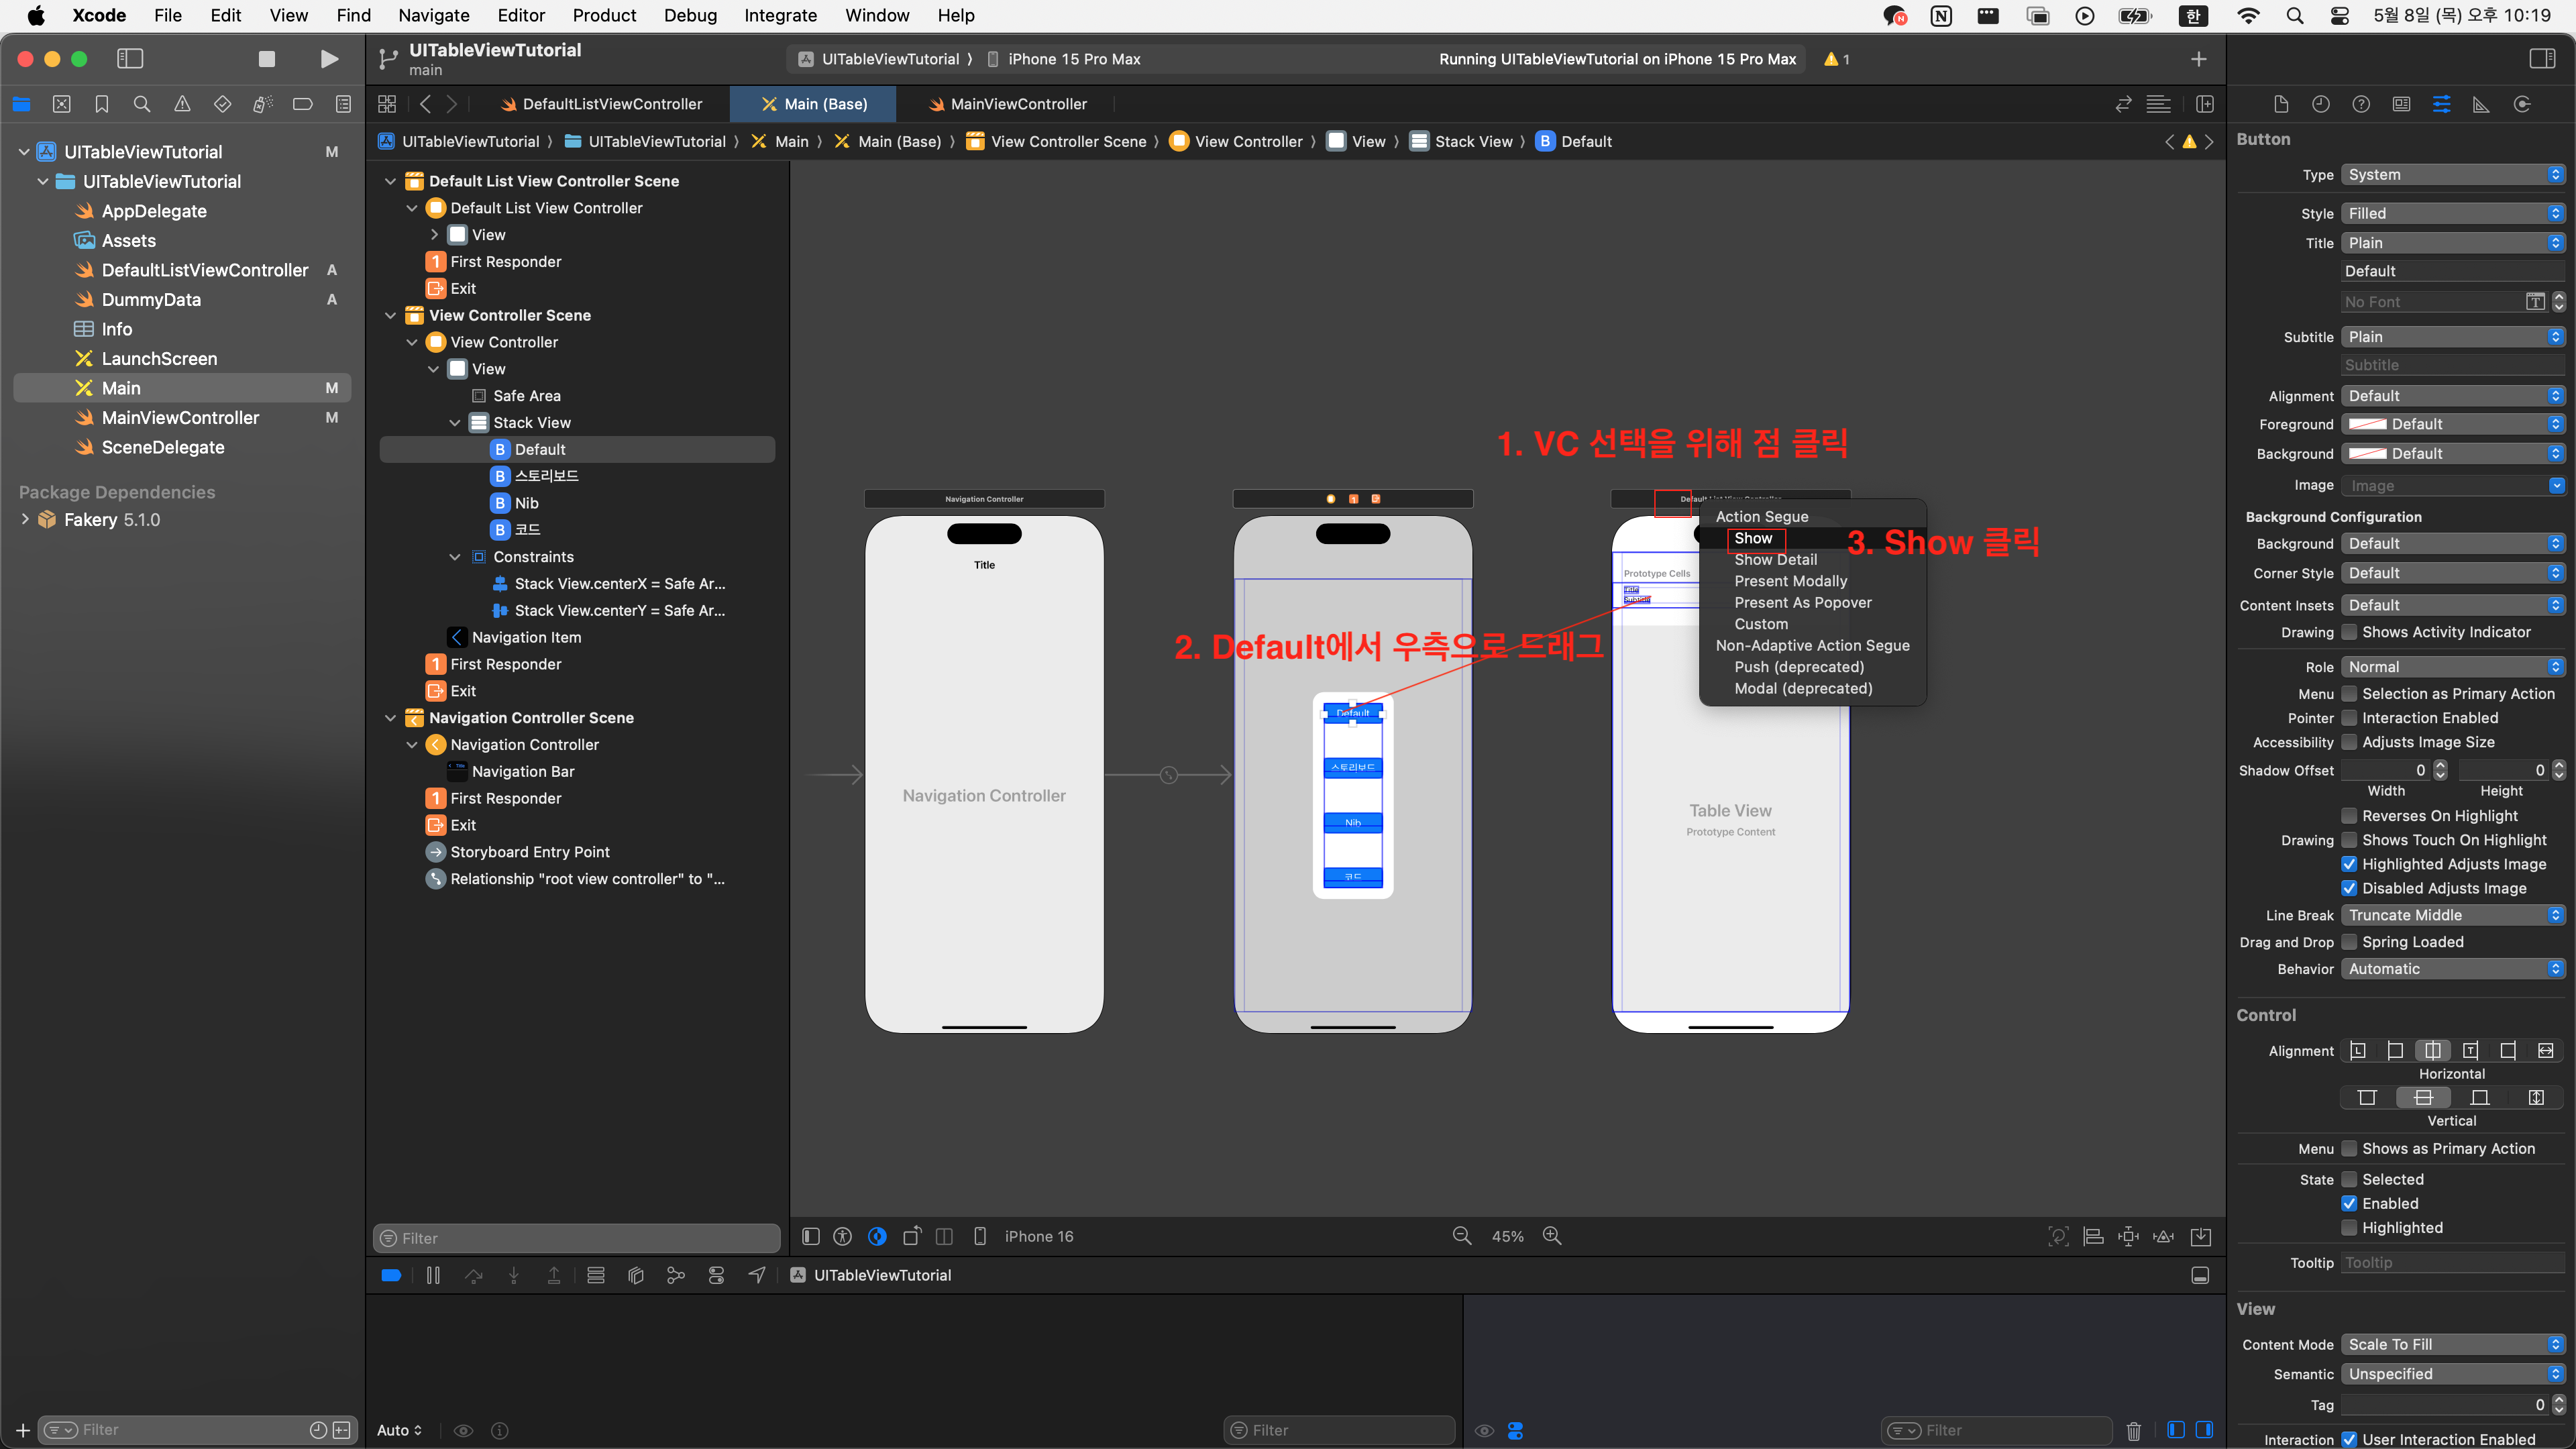Open the Source Control navigator icon
Screen dimensions: 2576x1449
coord(61,104)
